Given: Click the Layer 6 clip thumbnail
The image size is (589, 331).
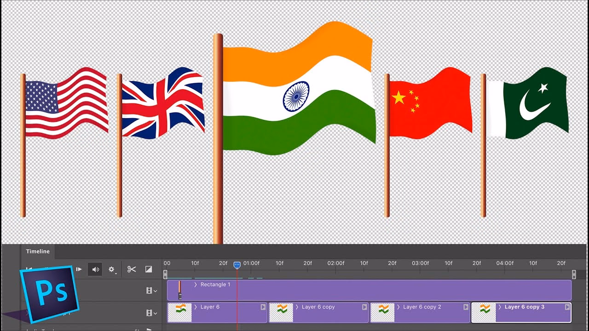Looking at the screenshot, I should [179, 312].
